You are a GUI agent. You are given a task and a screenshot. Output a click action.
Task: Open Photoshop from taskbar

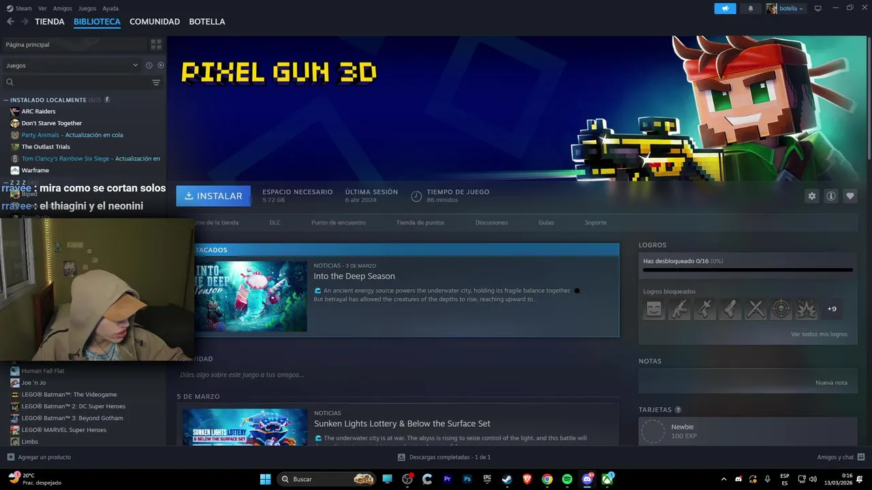467,479
